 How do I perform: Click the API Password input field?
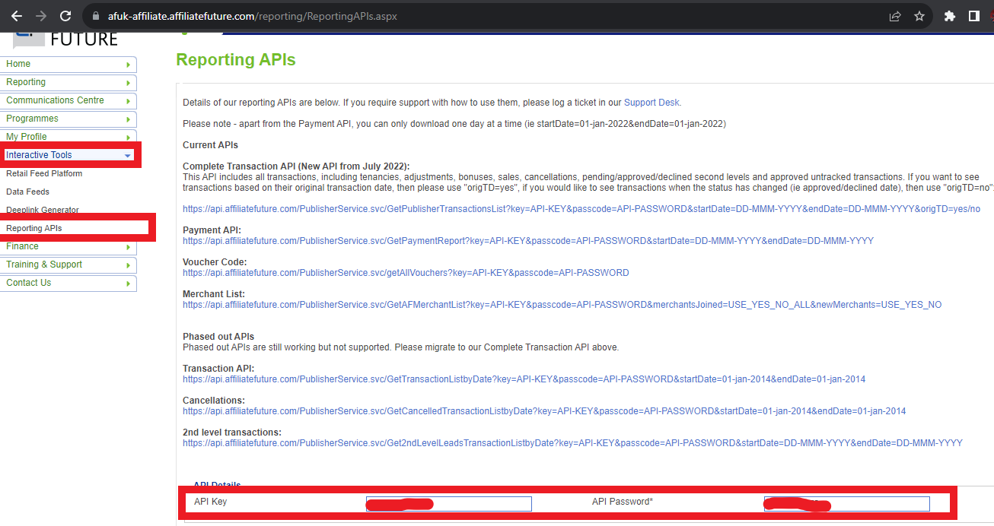[x=846, y=503]
